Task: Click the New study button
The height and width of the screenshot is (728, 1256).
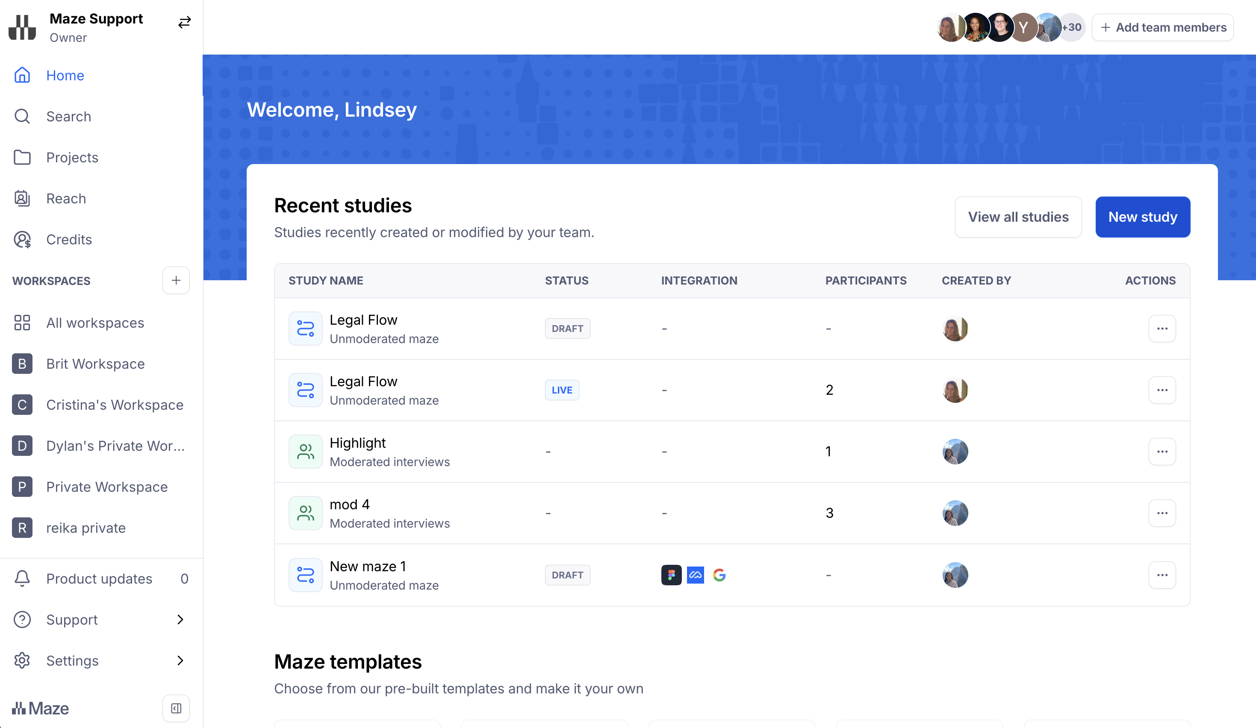Action: [x=1142, y=217]
